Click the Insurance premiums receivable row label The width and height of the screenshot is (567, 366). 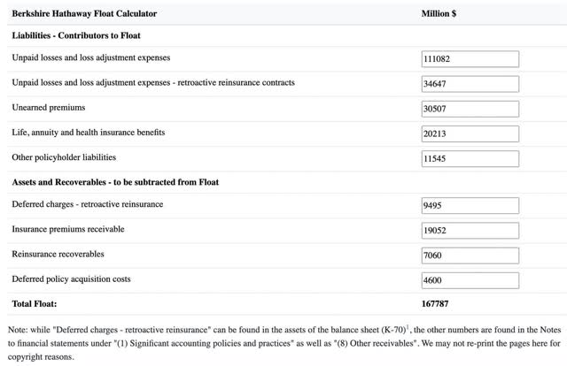click(68, 229)
